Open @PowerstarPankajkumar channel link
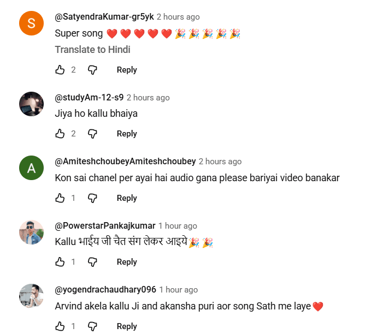The image size is (378, 334). click(x=105, y=225)
